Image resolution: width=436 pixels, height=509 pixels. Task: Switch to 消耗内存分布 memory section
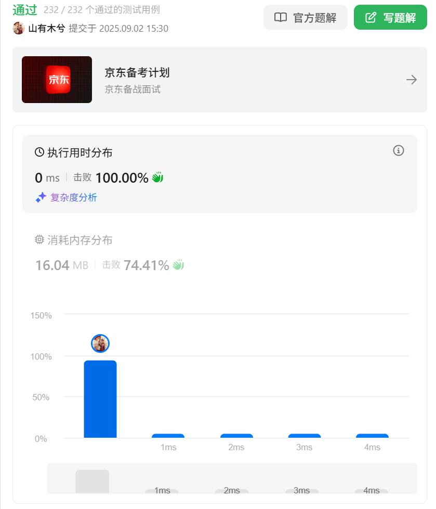point(80,240)
